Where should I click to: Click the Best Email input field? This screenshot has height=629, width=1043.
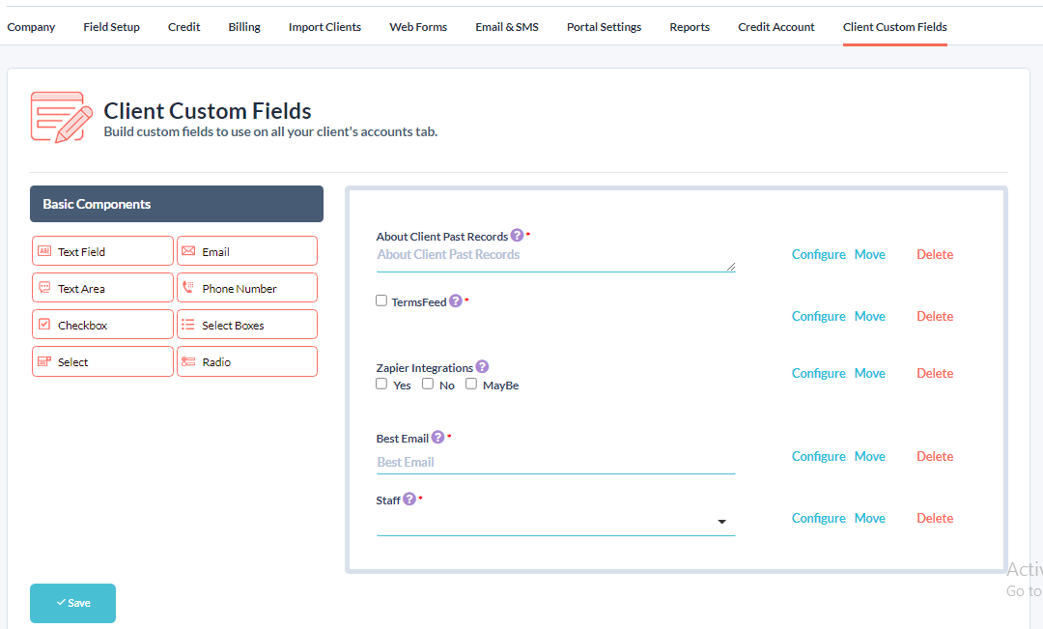click(x=555, y=462)
